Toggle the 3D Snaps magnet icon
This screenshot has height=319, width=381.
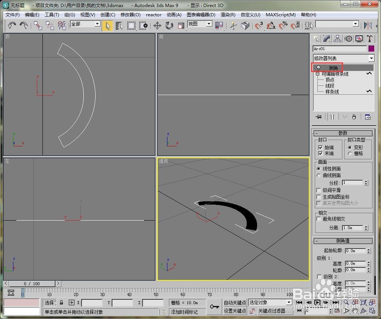point(259,26)
